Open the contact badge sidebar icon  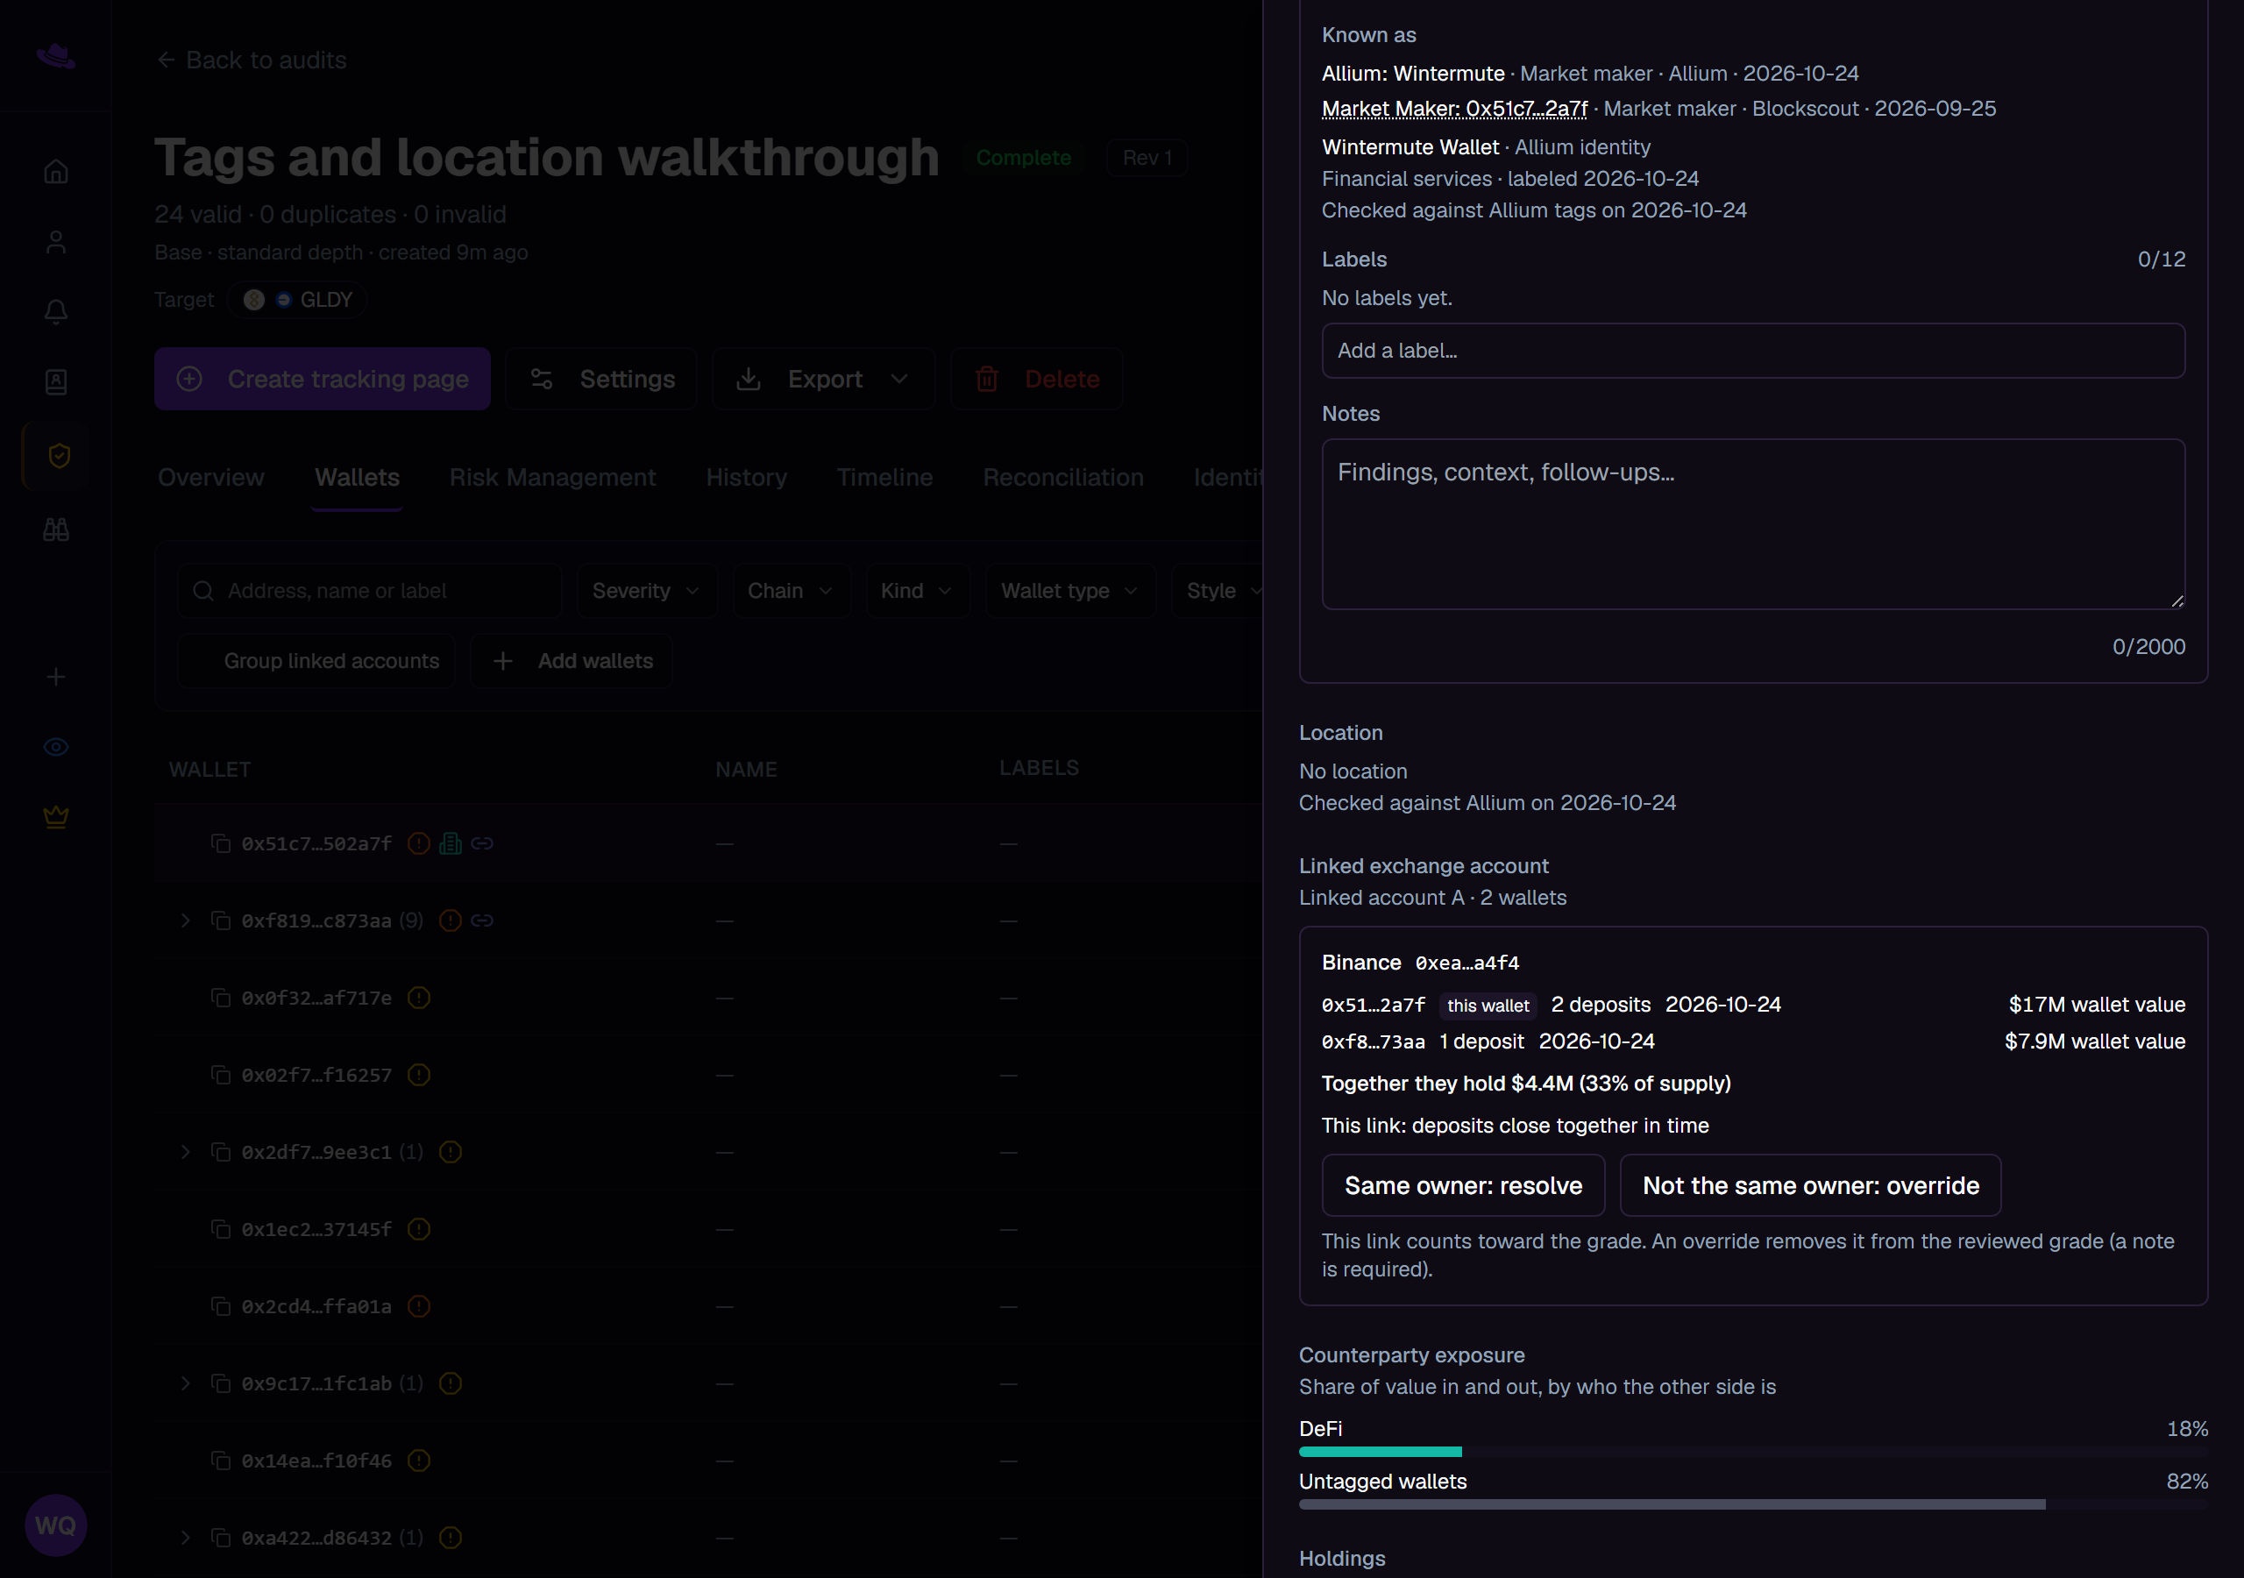click(56, 382)
